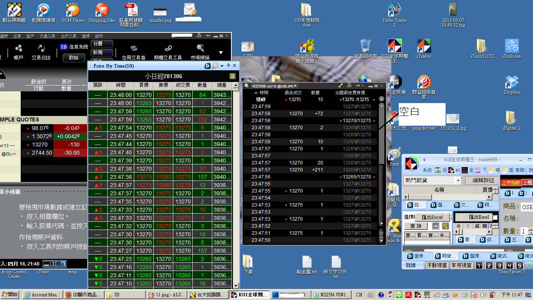This screenshot has width=533, height=303.
Task: Click the 商品 input field
Action: [526, 207]
